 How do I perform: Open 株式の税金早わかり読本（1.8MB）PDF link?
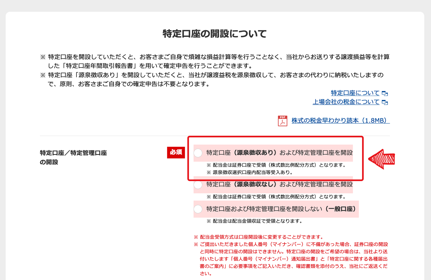pos(341,121)
